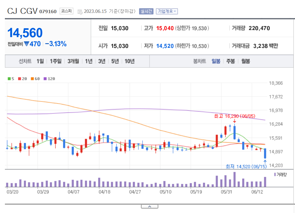Viewport: 295px width, 213px height.
Task: Click the -3.13% change value
Action: click(x=56, y=44)
